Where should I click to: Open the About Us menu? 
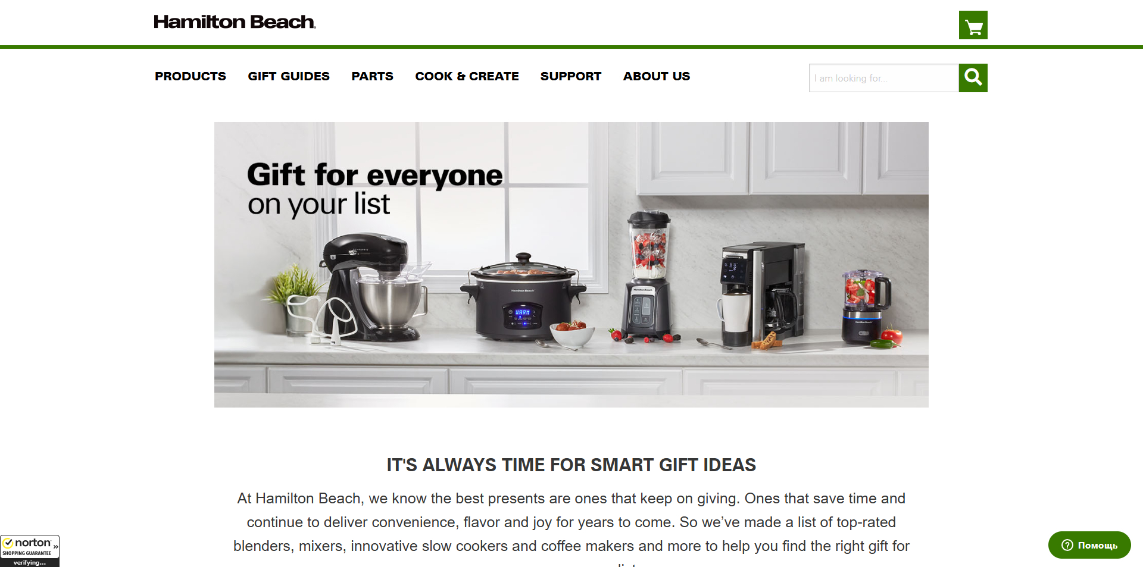(657, 76)
